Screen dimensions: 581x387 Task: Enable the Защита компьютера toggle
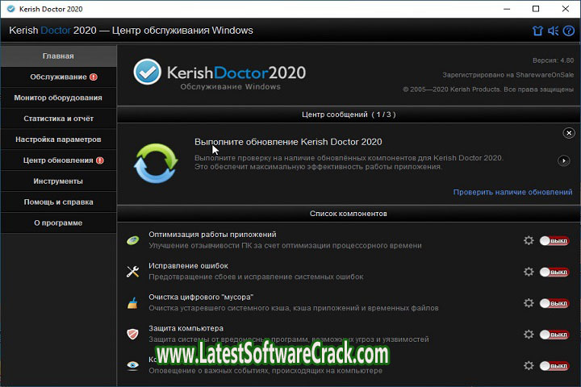point(554,335)
